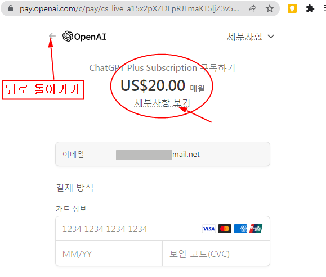
Task: Click the share page icon
Action: click(252, 9)
